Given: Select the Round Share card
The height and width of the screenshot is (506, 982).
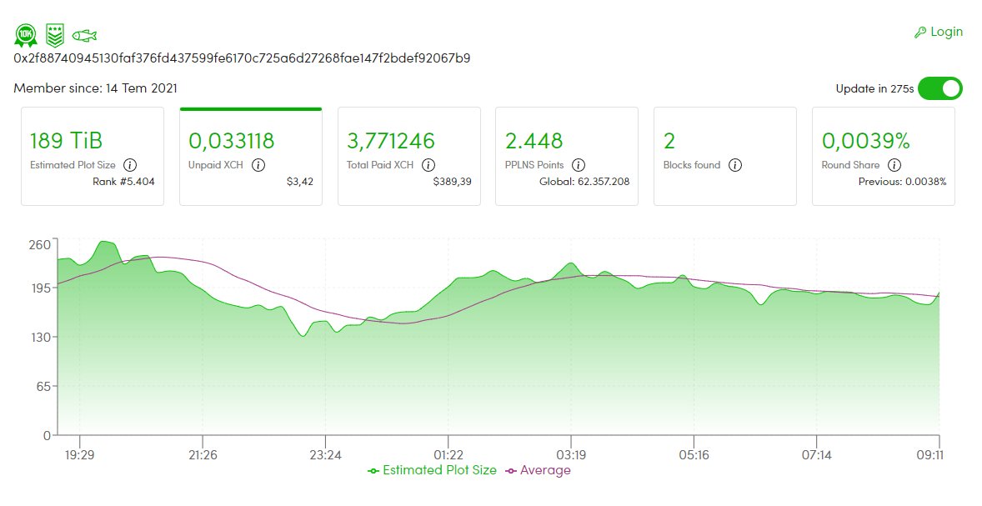Looking at the screenshot, I should coord(884,156).
